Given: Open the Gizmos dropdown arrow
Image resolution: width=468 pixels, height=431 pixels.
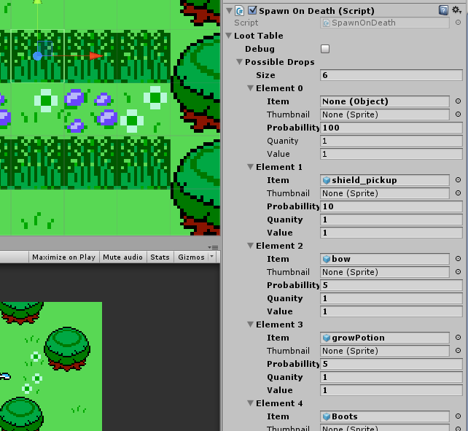Looking at the screenshot, I should coord(212,257).
